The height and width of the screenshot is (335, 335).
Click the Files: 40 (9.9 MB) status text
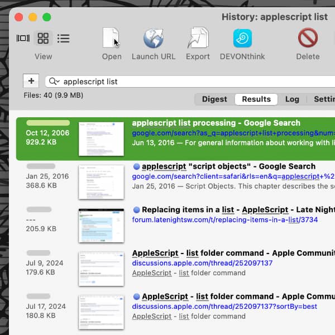click(54, 95)
